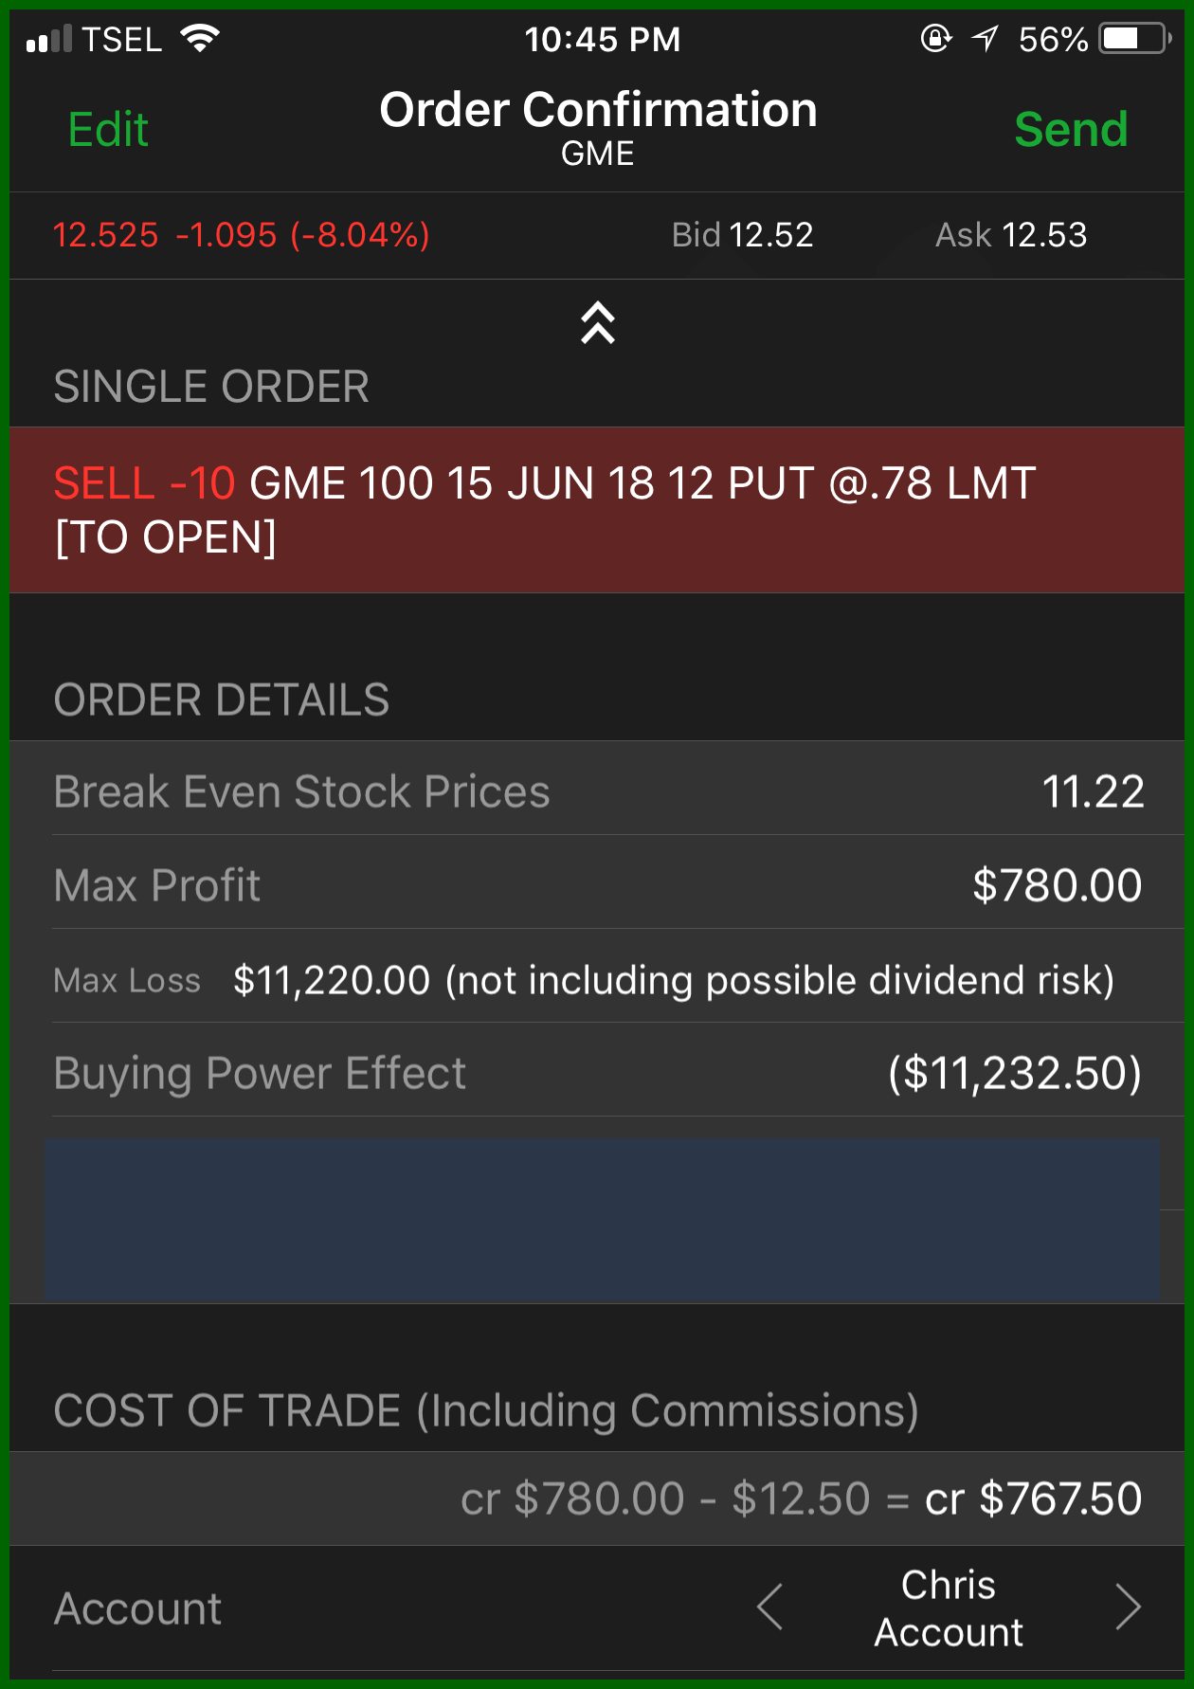
Task: Tap the Max Profit $780.00 row
Action: [x=597, y=884]
